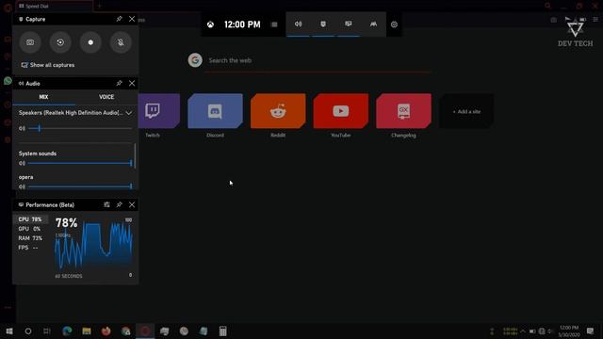603x339 pixels.
Task: Open Calculator from taskbar
Action: click(x=222, y=331)
